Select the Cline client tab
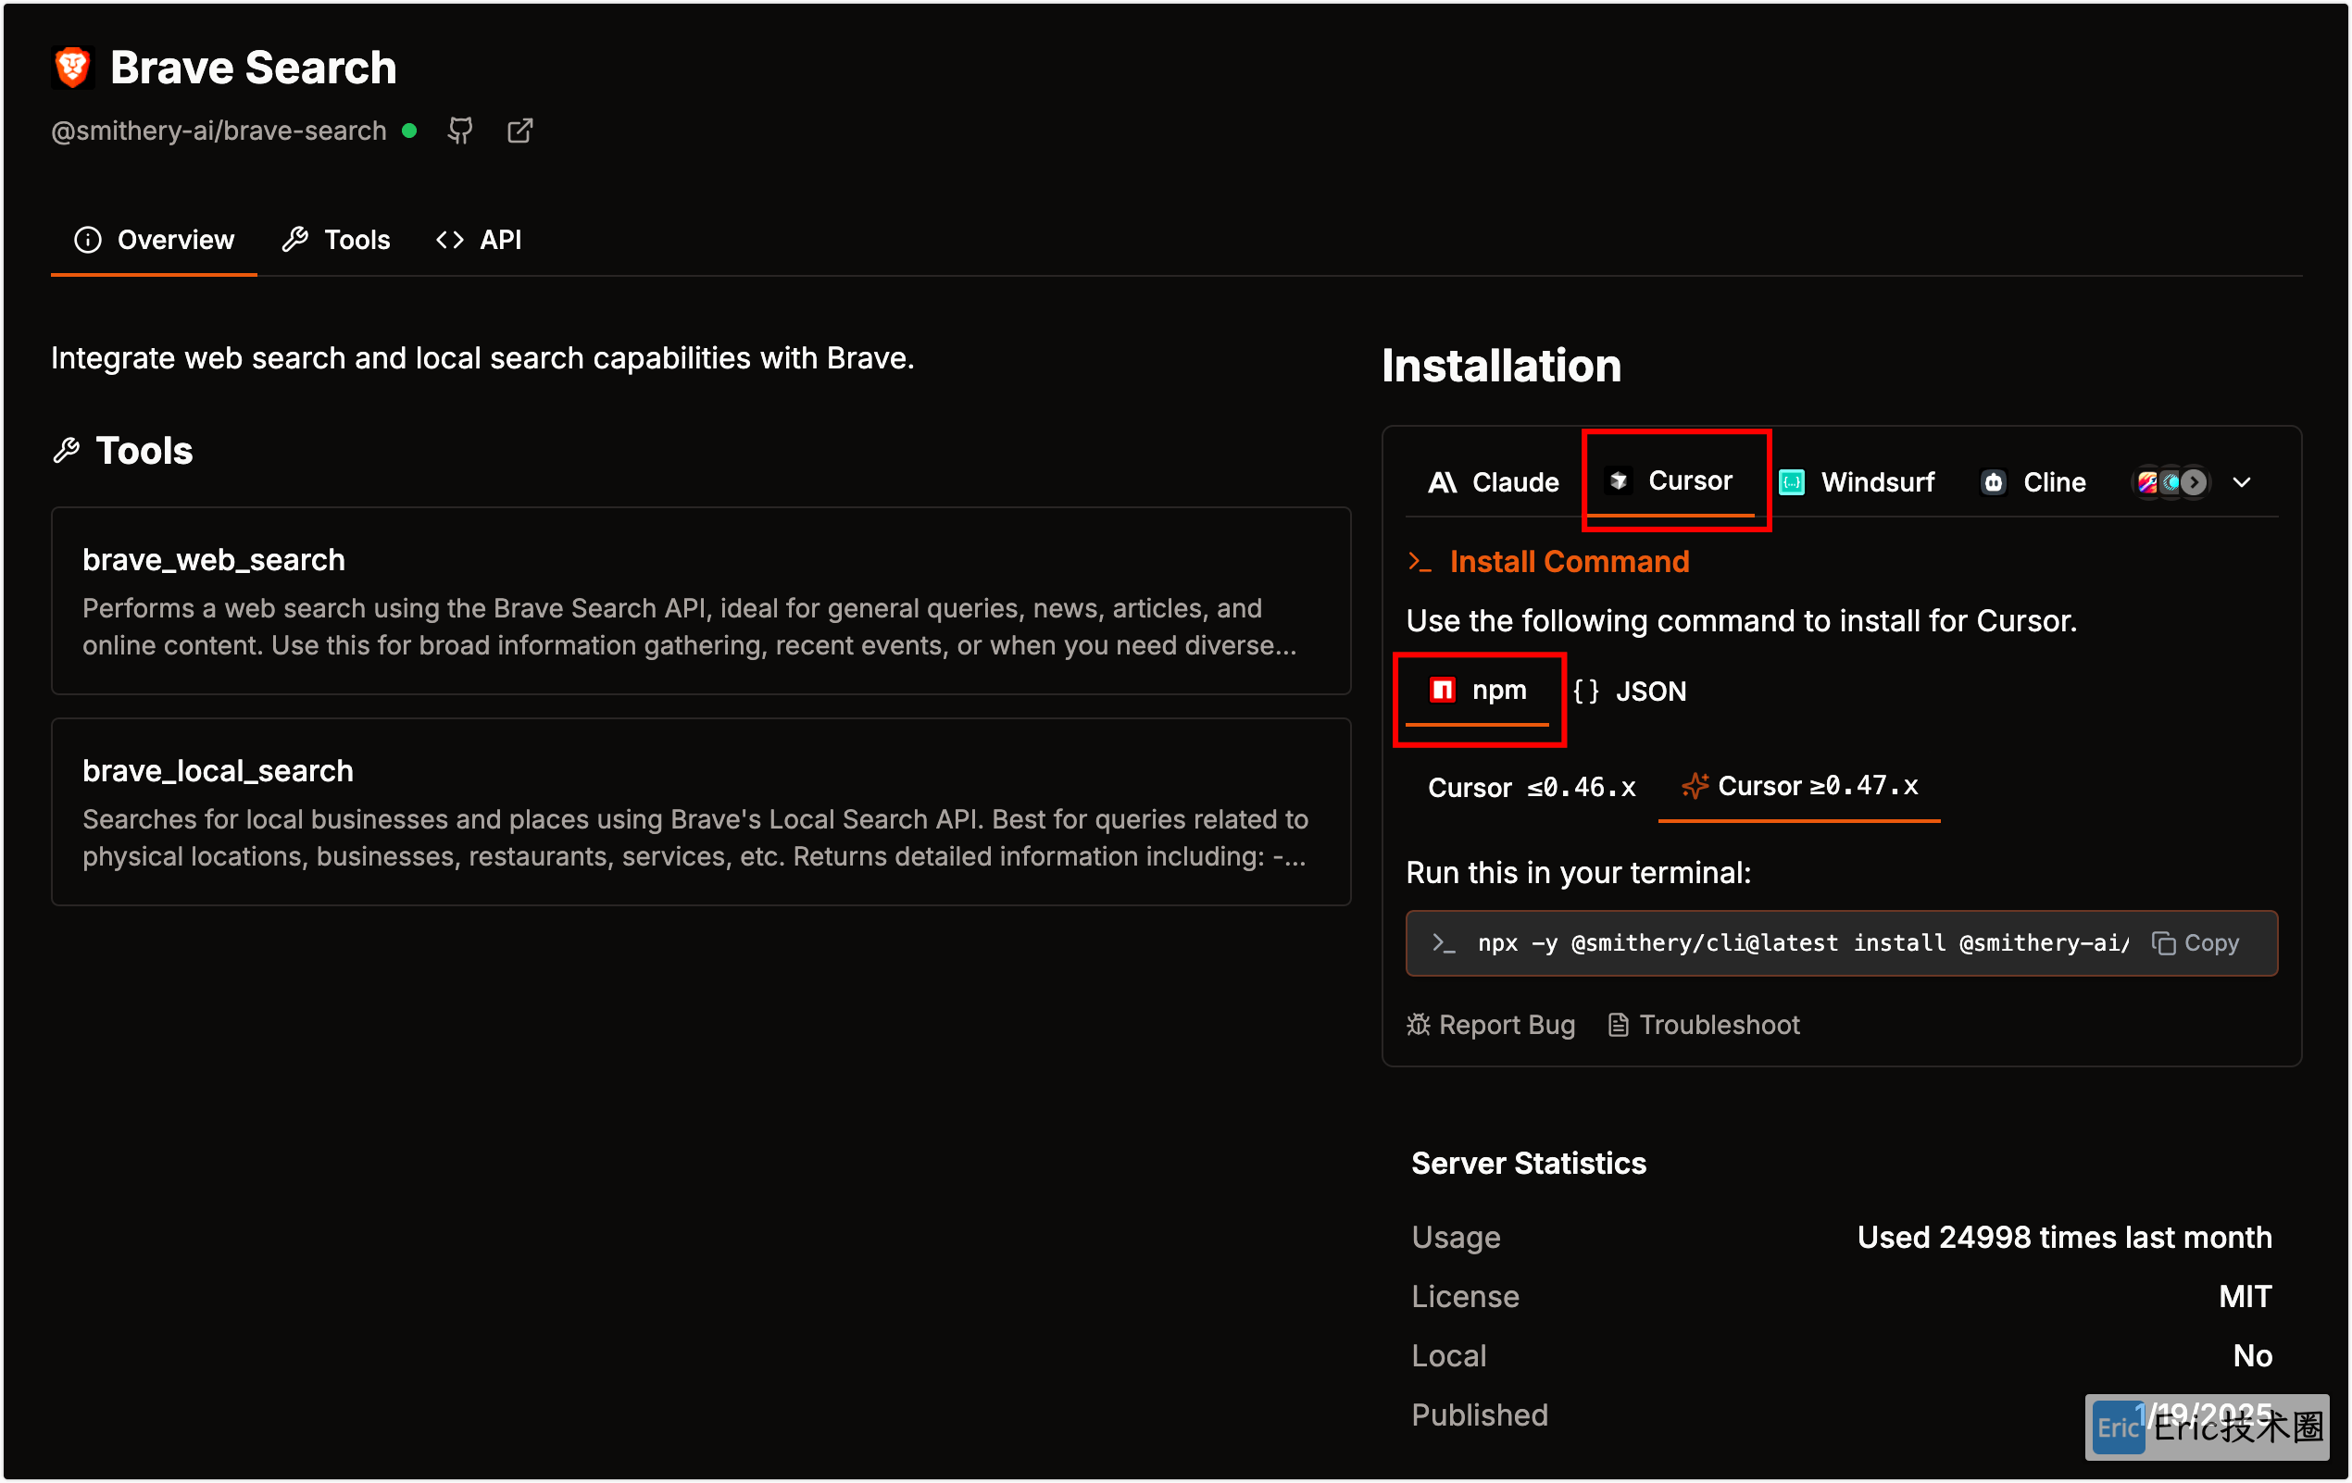2352x1483 pixels. [x=2033, y=482]
